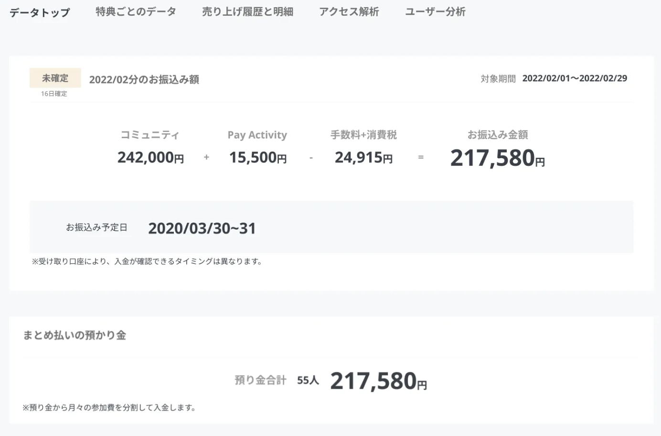Open the ユーザー分析 tab
This screenshot has width=661, height=436.
(x=435, y=12)
